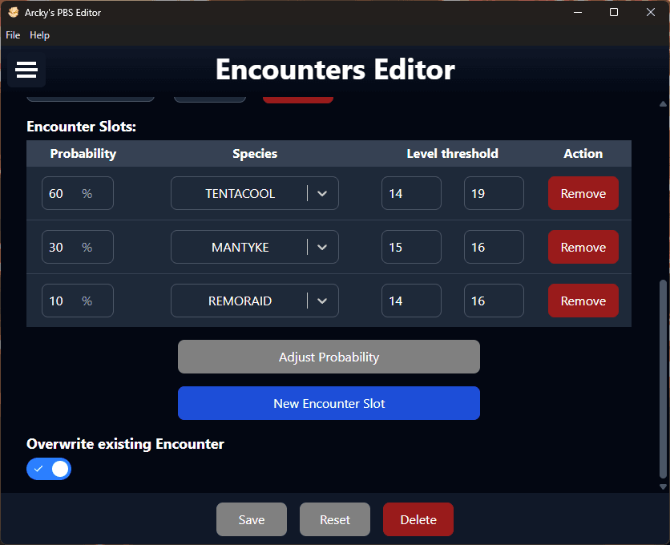Add a New Encounter Slot
670x545 pixels.
point(329,404)
